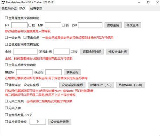Click the 设定纵坐标 input field

tap(49, 85)
